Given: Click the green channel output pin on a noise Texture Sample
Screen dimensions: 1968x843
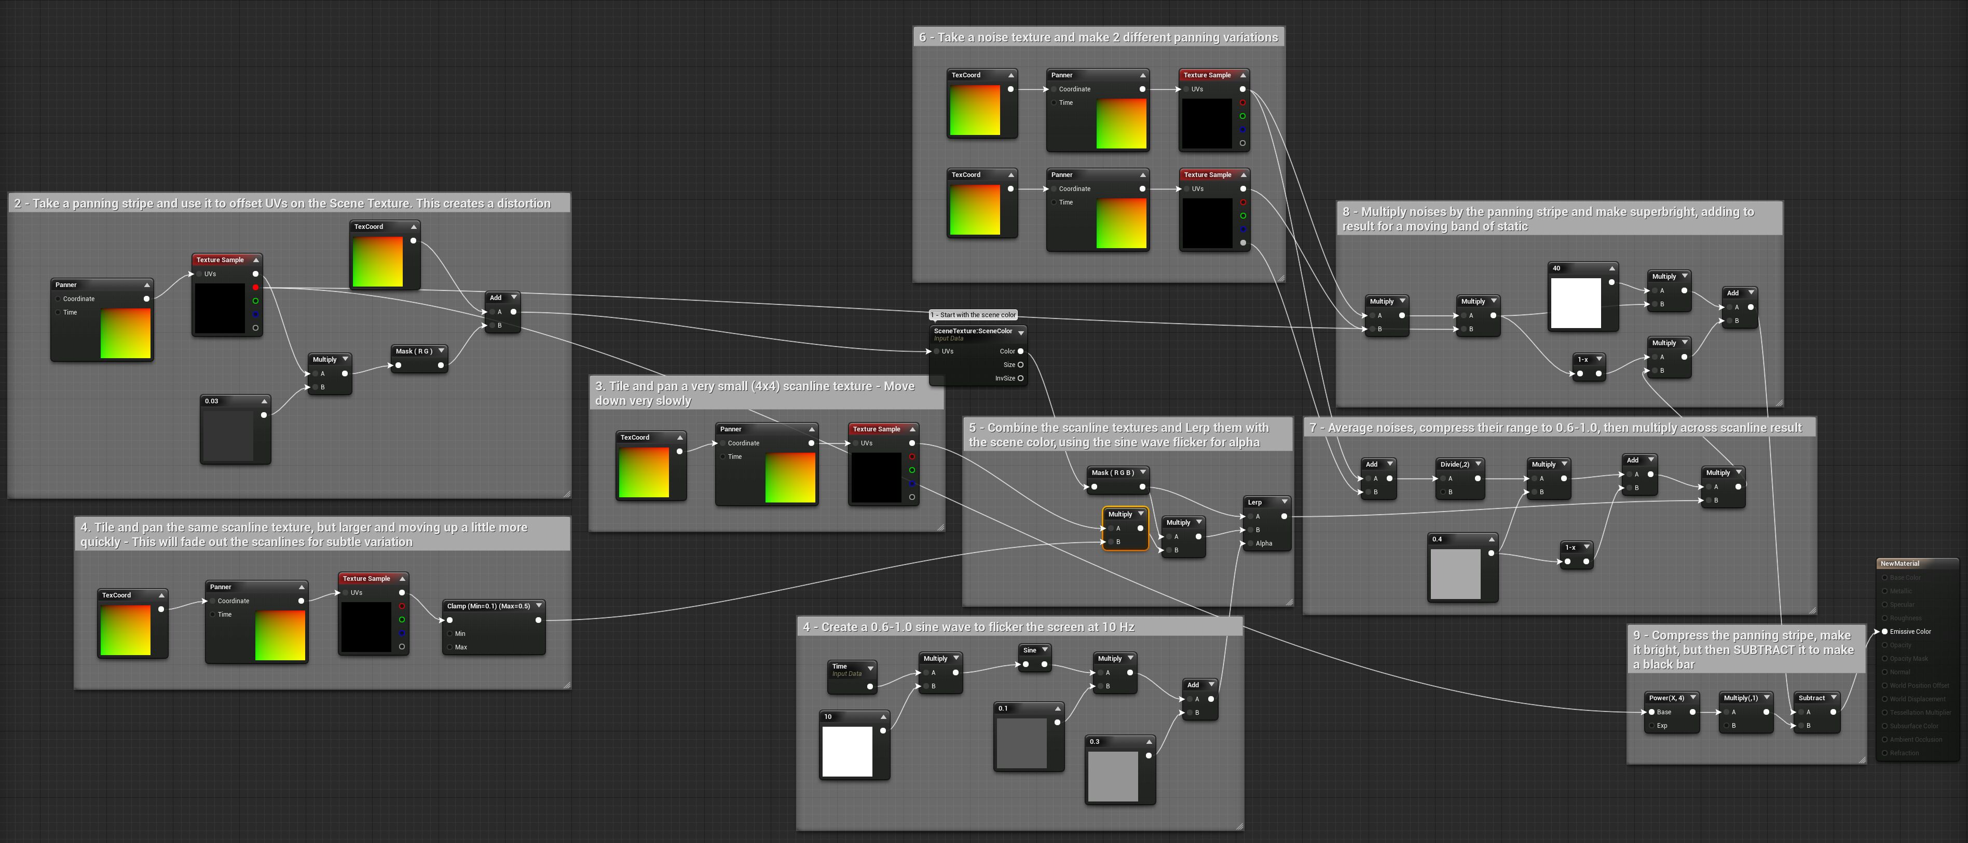Looking at the screenshot, I should pos(1242,116).
